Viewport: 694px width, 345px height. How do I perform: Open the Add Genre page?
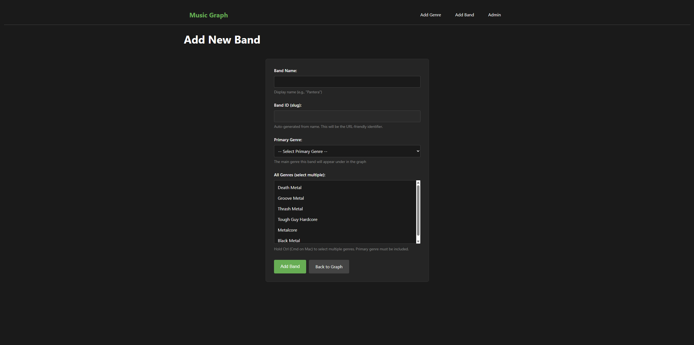(430, 15)
